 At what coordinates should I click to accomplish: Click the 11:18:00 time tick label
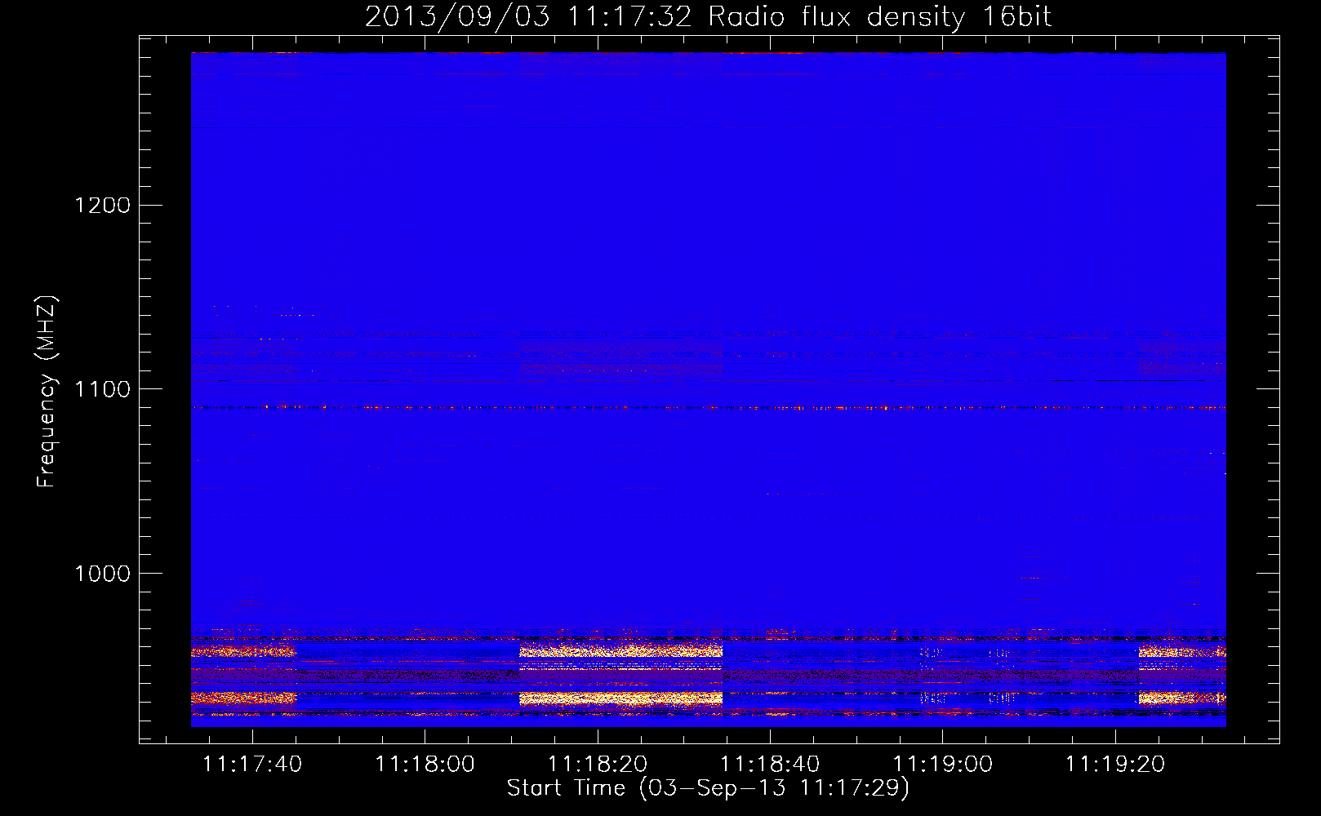click(x=425, y=765)
